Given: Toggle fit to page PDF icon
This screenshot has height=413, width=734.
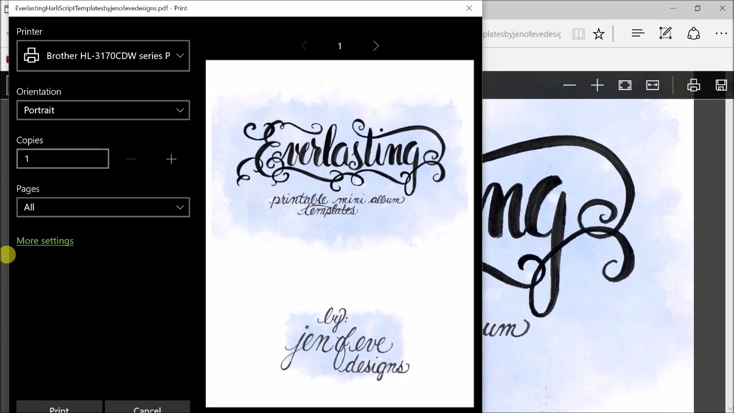Looking at the screenshot, I should tap(625, 85).
